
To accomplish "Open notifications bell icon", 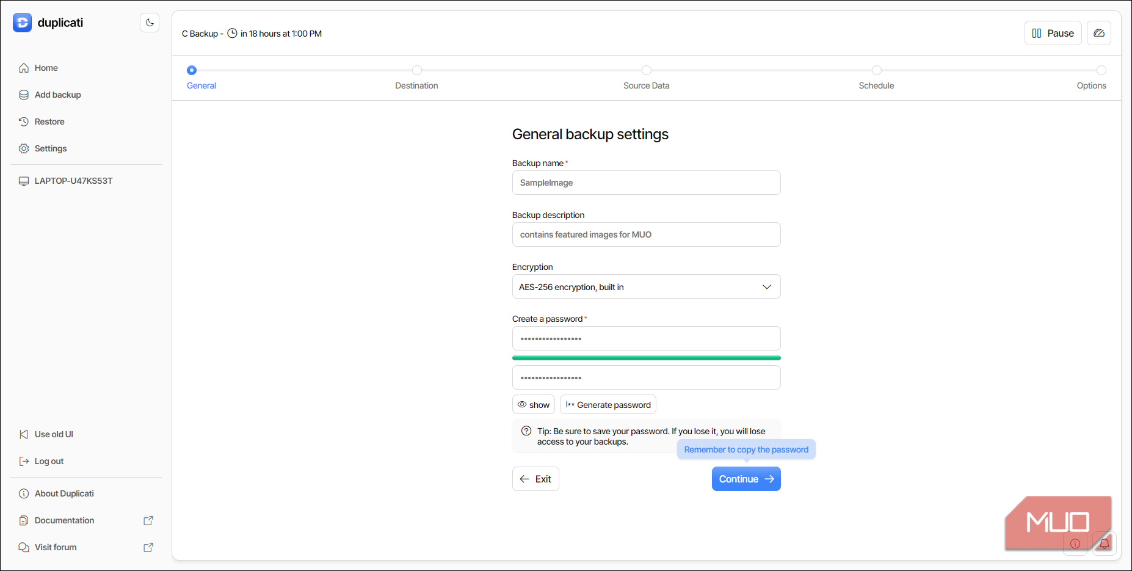I will coord(1104,544).
